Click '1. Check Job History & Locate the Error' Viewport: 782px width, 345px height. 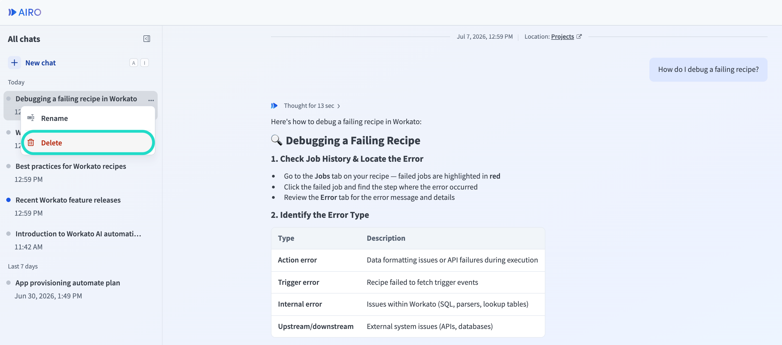(x=347, y=159)
